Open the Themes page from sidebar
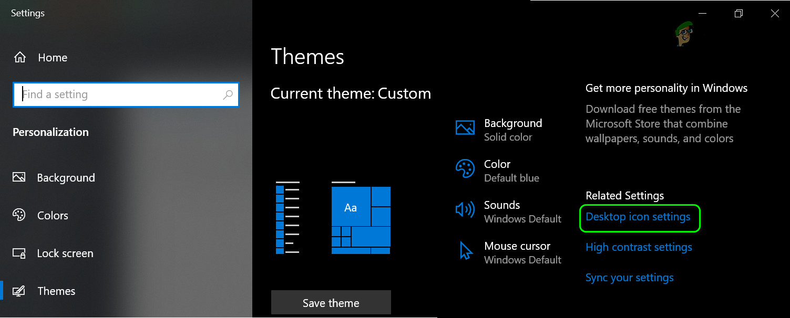 56,291
